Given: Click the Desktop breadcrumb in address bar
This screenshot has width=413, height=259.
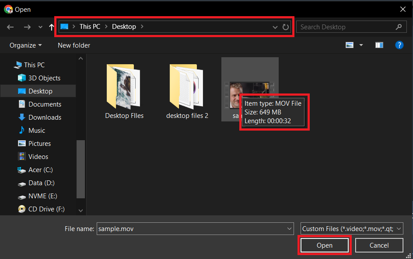Looking at the screenshot, I should click(124, 27).
